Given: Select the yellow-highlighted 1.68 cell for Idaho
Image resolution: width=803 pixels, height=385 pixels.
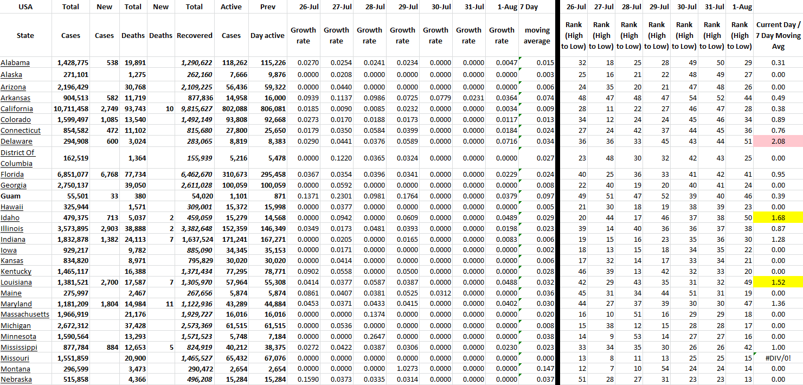Looking at the screenshot, I should [778, 217].
